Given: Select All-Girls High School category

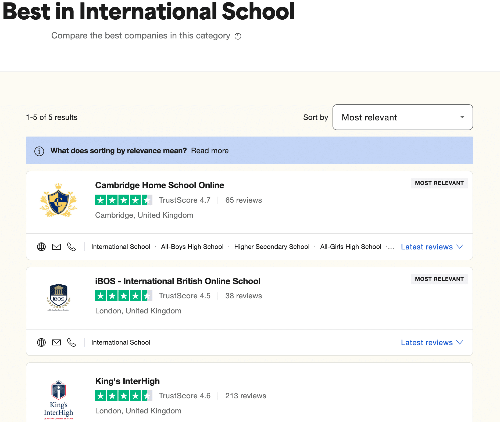Looking at the screenshot, I should pyautogui.click(x=351, y=247).
